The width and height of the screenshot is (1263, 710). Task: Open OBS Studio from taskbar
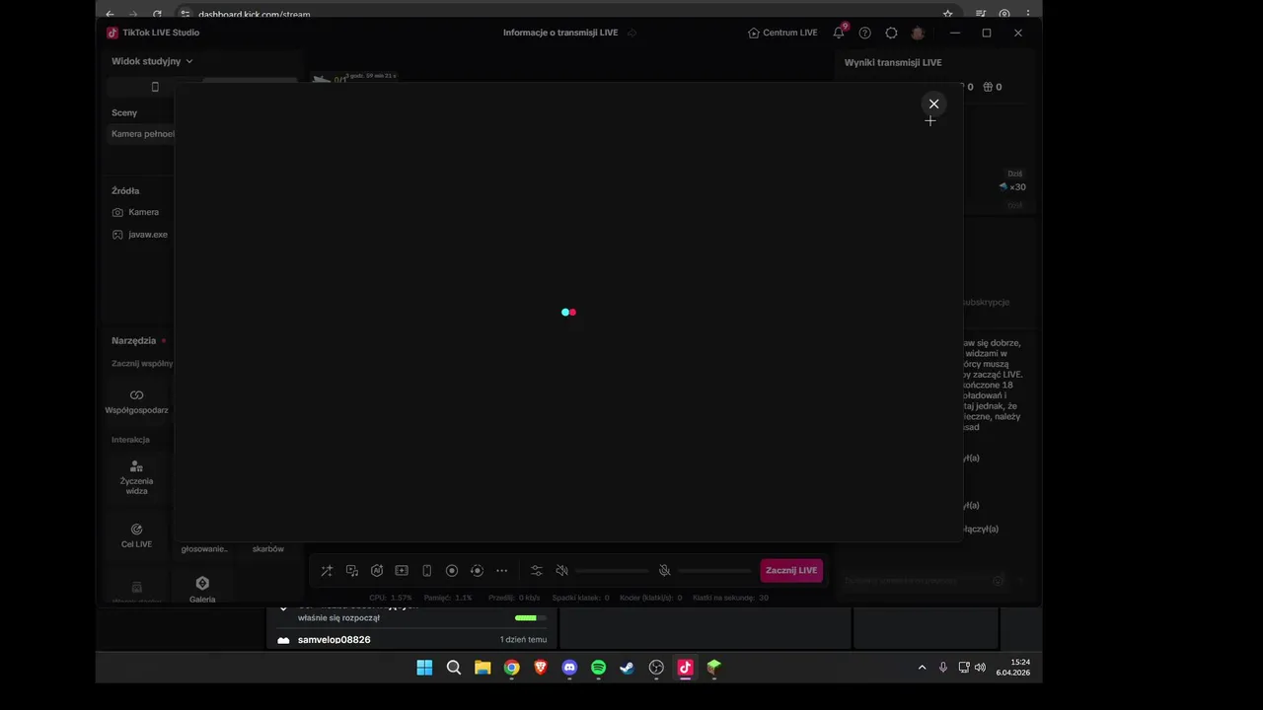tap(656, 668)
